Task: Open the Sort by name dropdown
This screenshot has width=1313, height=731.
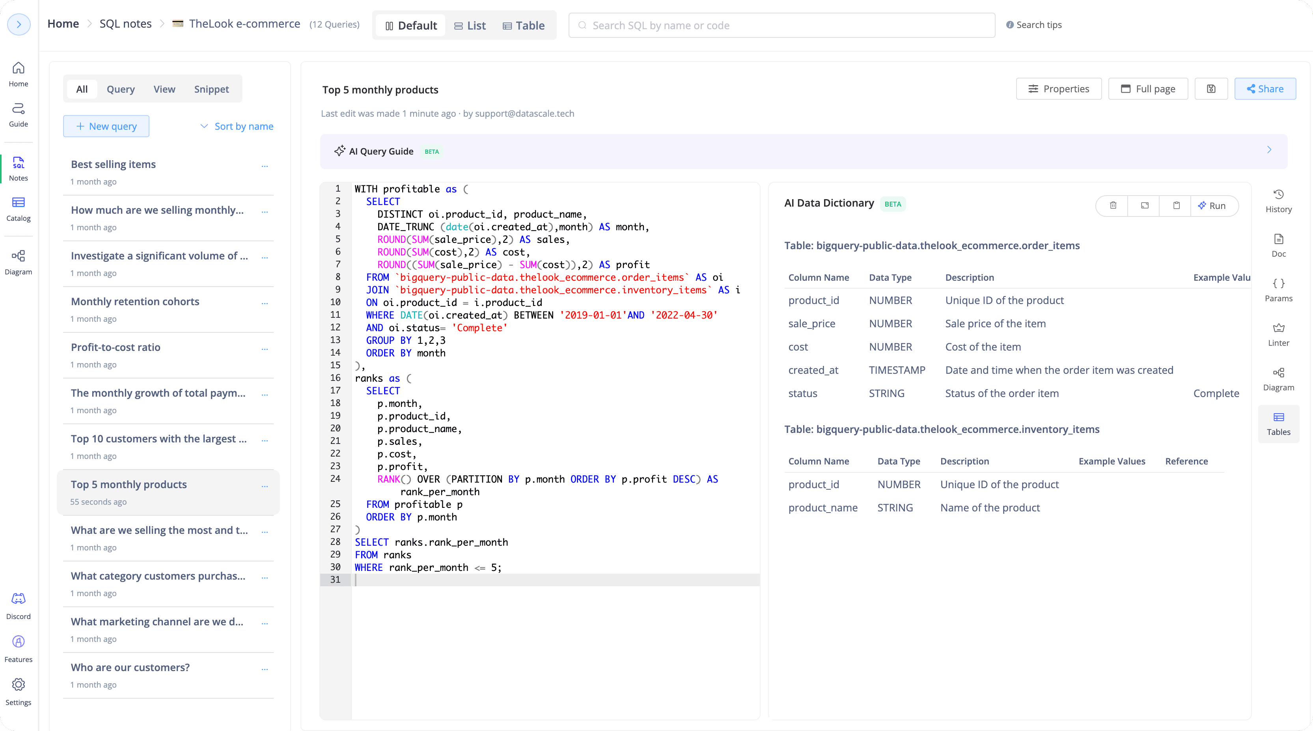Action: click(237, 126)
